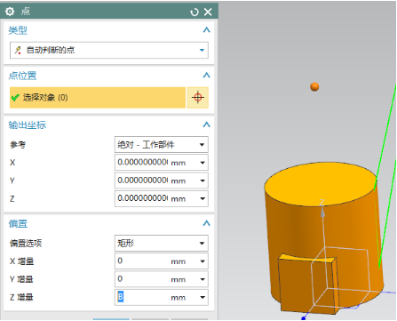Open the X coordinate options arrow
The height and width of the screenshot is (321, 397).
click(x=202, y=163)
